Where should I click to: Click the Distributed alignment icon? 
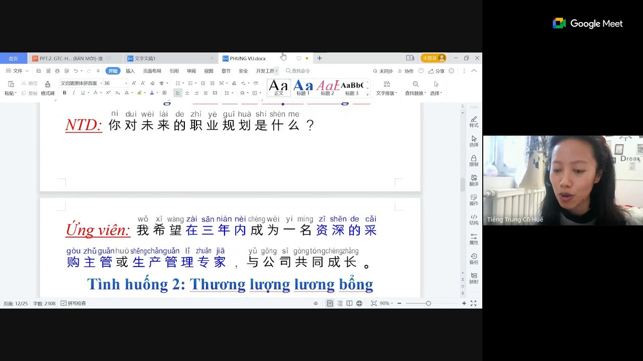pos(215,93)
